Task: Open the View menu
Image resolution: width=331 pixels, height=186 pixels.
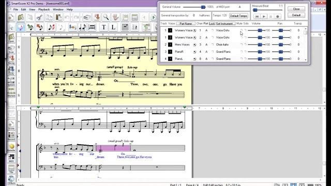Action: pyautogui.click(x=32, y=9)
